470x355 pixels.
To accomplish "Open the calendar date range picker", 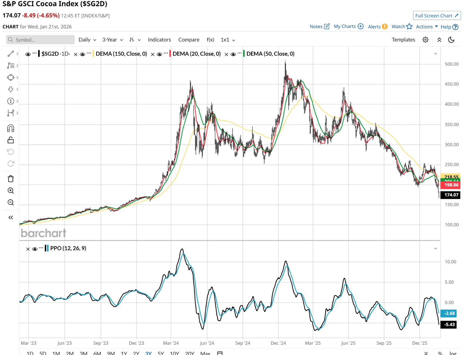I will click(x=220, y=353).
